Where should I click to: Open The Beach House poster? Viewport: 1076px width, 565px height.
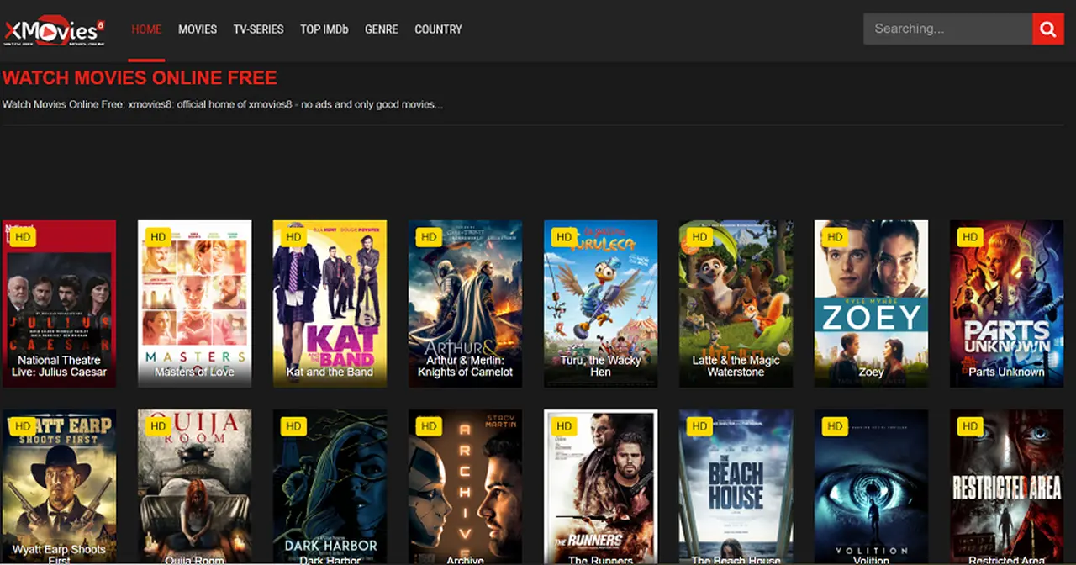(736, 487)
